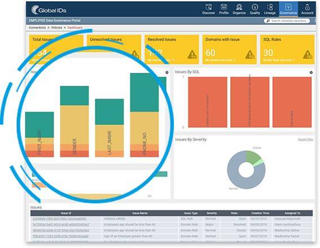Select the LAST_NAME stacked bar
The width and height of the screenshot is (320, 248).
[x=109, y=128]
